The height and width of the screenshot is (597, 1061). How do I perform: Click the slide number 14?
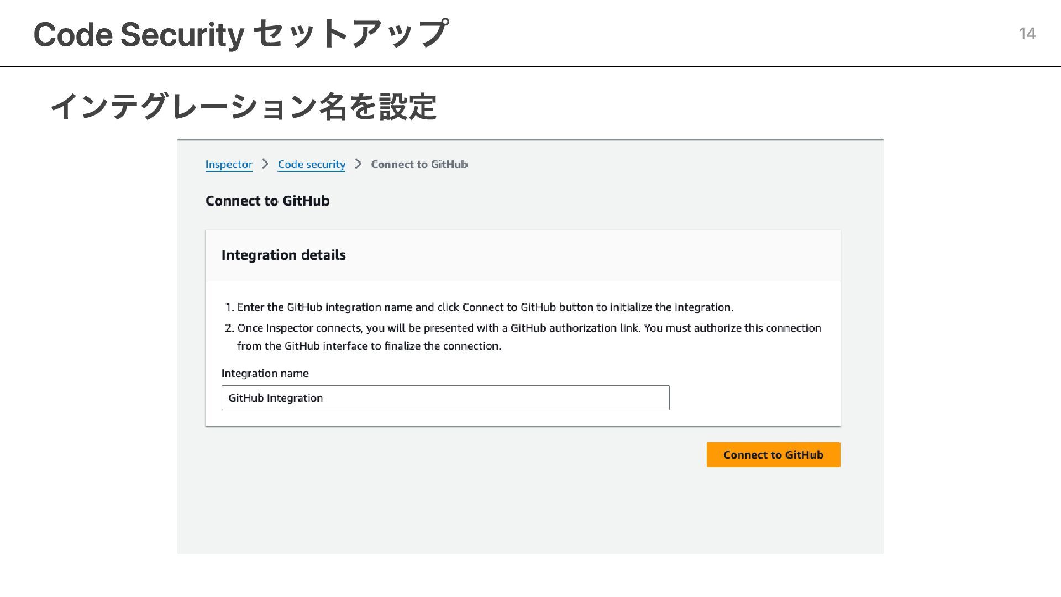coord(1027,34)
